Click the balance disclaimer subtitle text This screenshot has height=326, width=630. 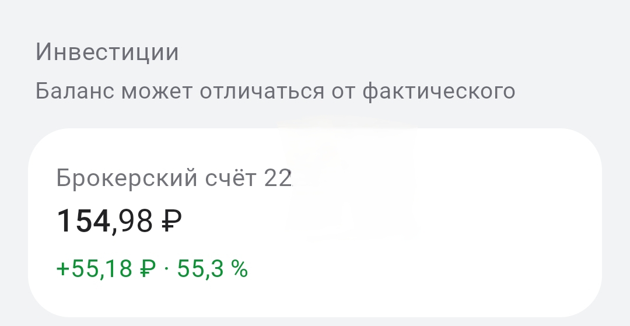(x=275, y=92)
